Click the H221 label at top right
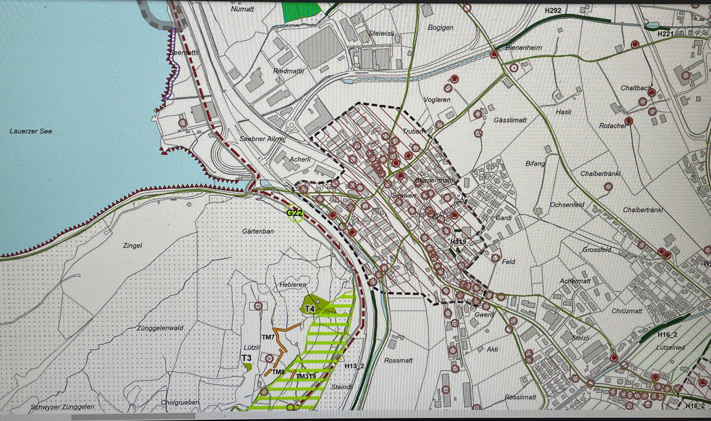 (665, 34)
